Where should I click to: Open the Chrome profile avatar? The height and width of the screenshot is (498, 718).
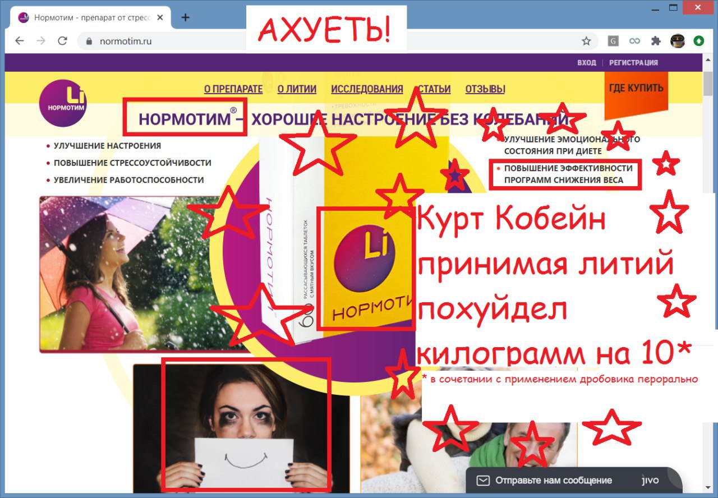(x=677, y=41)
